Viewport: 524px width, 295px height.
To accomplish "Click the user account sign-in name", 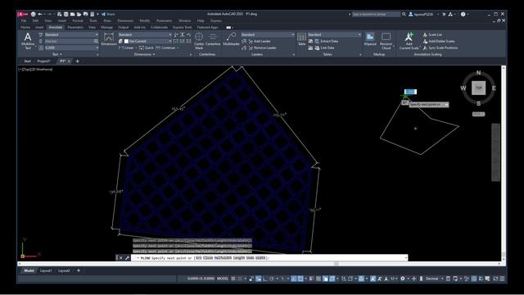I will point(423,14).
